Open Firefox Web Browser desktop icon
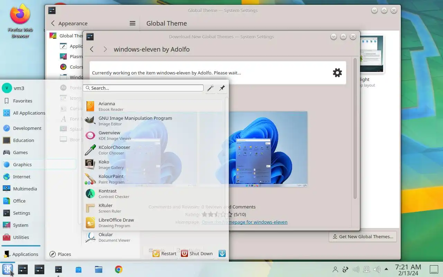Viewport: 443px width, 277px height. [x=20, y=21]
